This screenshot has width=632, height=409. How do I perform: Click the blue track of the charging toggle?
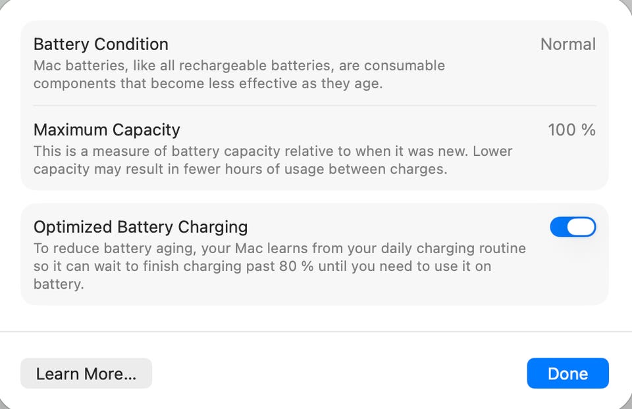558,227
